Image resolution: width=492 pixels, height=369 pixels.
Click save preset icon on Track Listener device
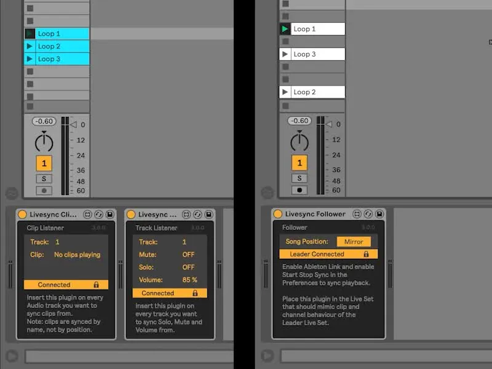pyautogui.click(x=208, y=215)
